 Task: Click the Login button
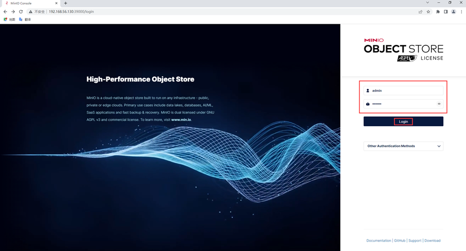[x=403, y=122]
